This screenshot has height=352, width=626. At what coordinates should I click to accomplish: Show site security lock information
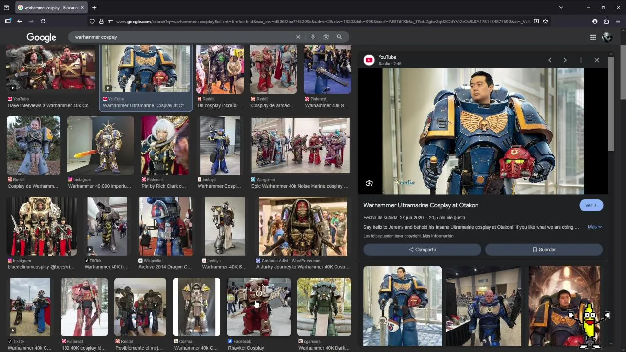[x=101, y=21]
